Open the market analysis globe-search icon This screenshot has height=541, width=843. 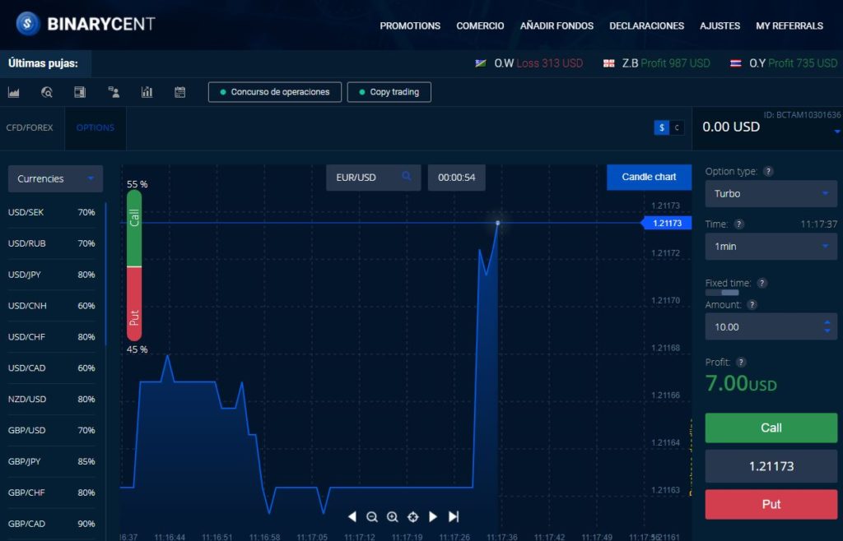coord(47,92)
